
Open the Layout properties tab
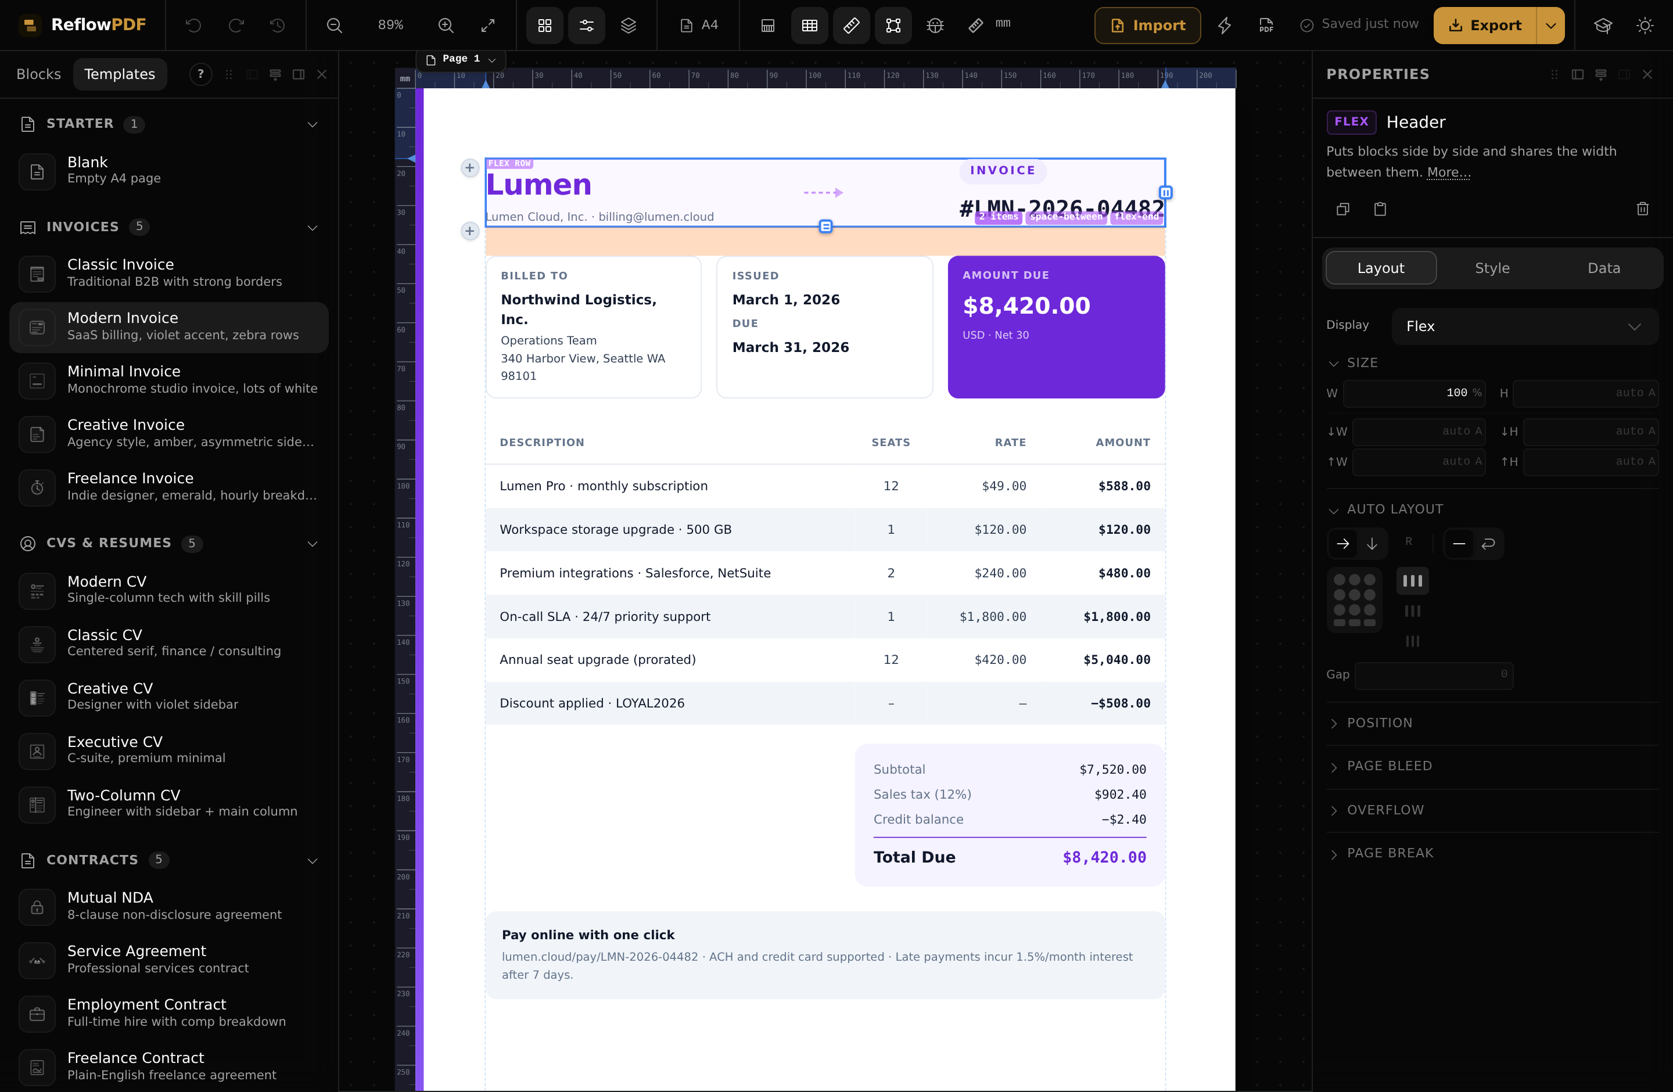[1381, 268]
